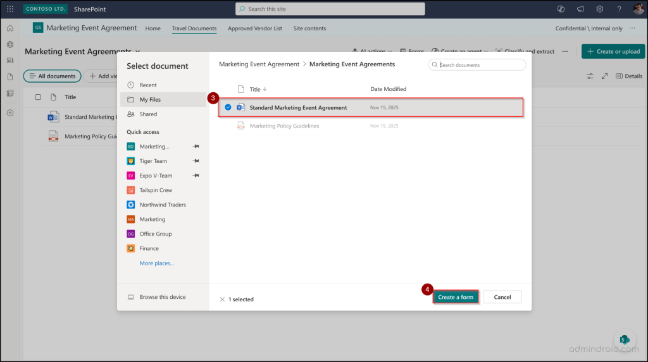Viewport: 648px width, 362px height.
Task: Open the More places link
Action: tap(156, 263)
